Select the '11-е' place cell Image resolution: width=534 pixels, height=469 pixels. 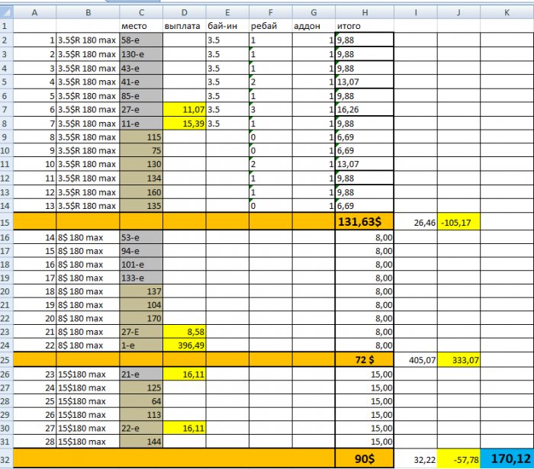coord(141,124)
